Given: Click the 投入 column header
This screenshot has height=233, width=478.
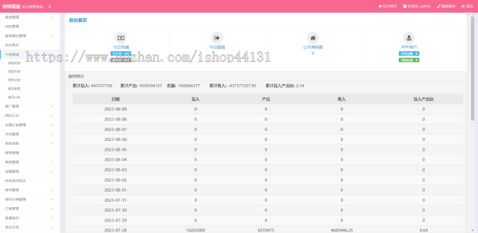Looking at the screenshot, I should tap(195, 99).
